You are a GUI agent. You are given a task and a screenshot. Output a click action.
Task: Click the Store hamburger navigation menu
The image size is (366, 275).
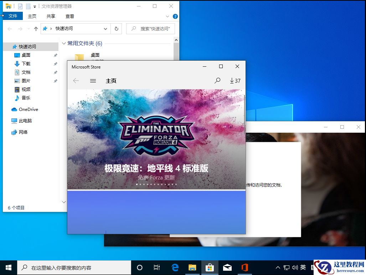click(93, 81)
